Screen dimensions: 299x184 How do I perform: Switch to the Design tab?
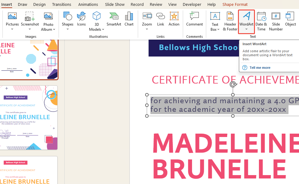(x=39, y=4)
